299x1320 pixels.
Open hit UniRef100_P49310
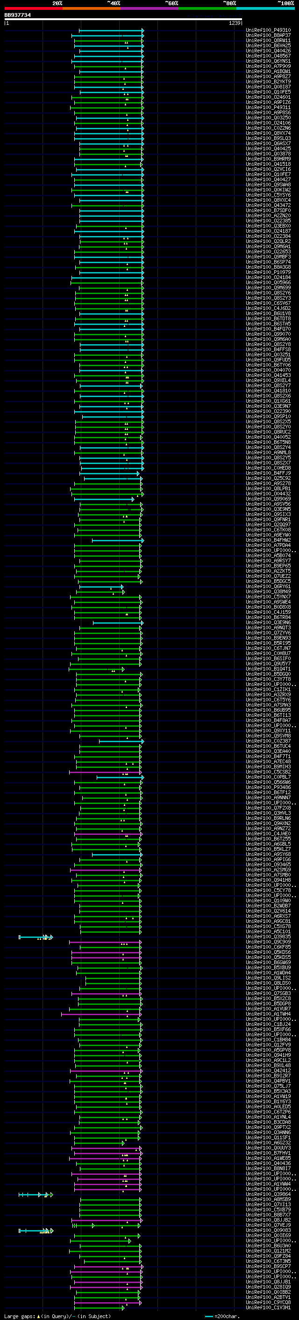[x=268, y=30]
